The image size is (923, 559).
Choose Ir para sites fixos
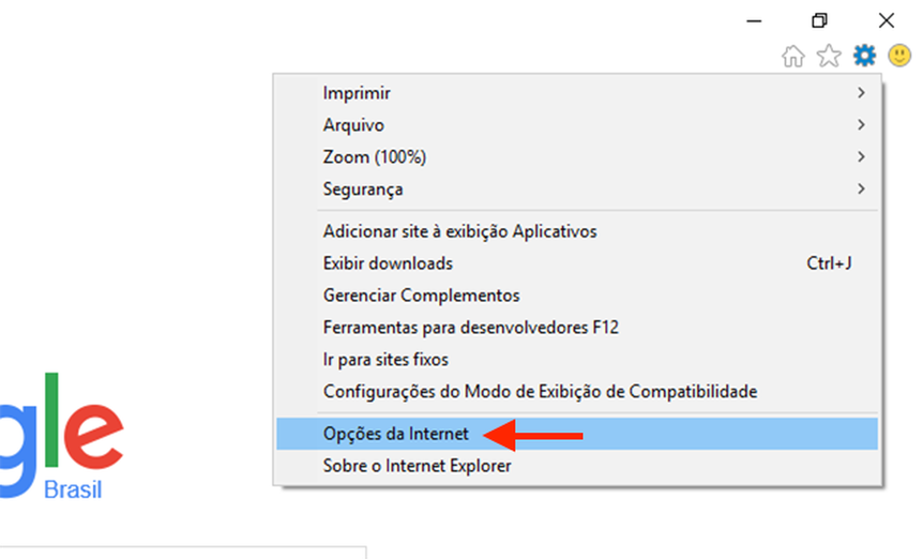pos(385,359)
